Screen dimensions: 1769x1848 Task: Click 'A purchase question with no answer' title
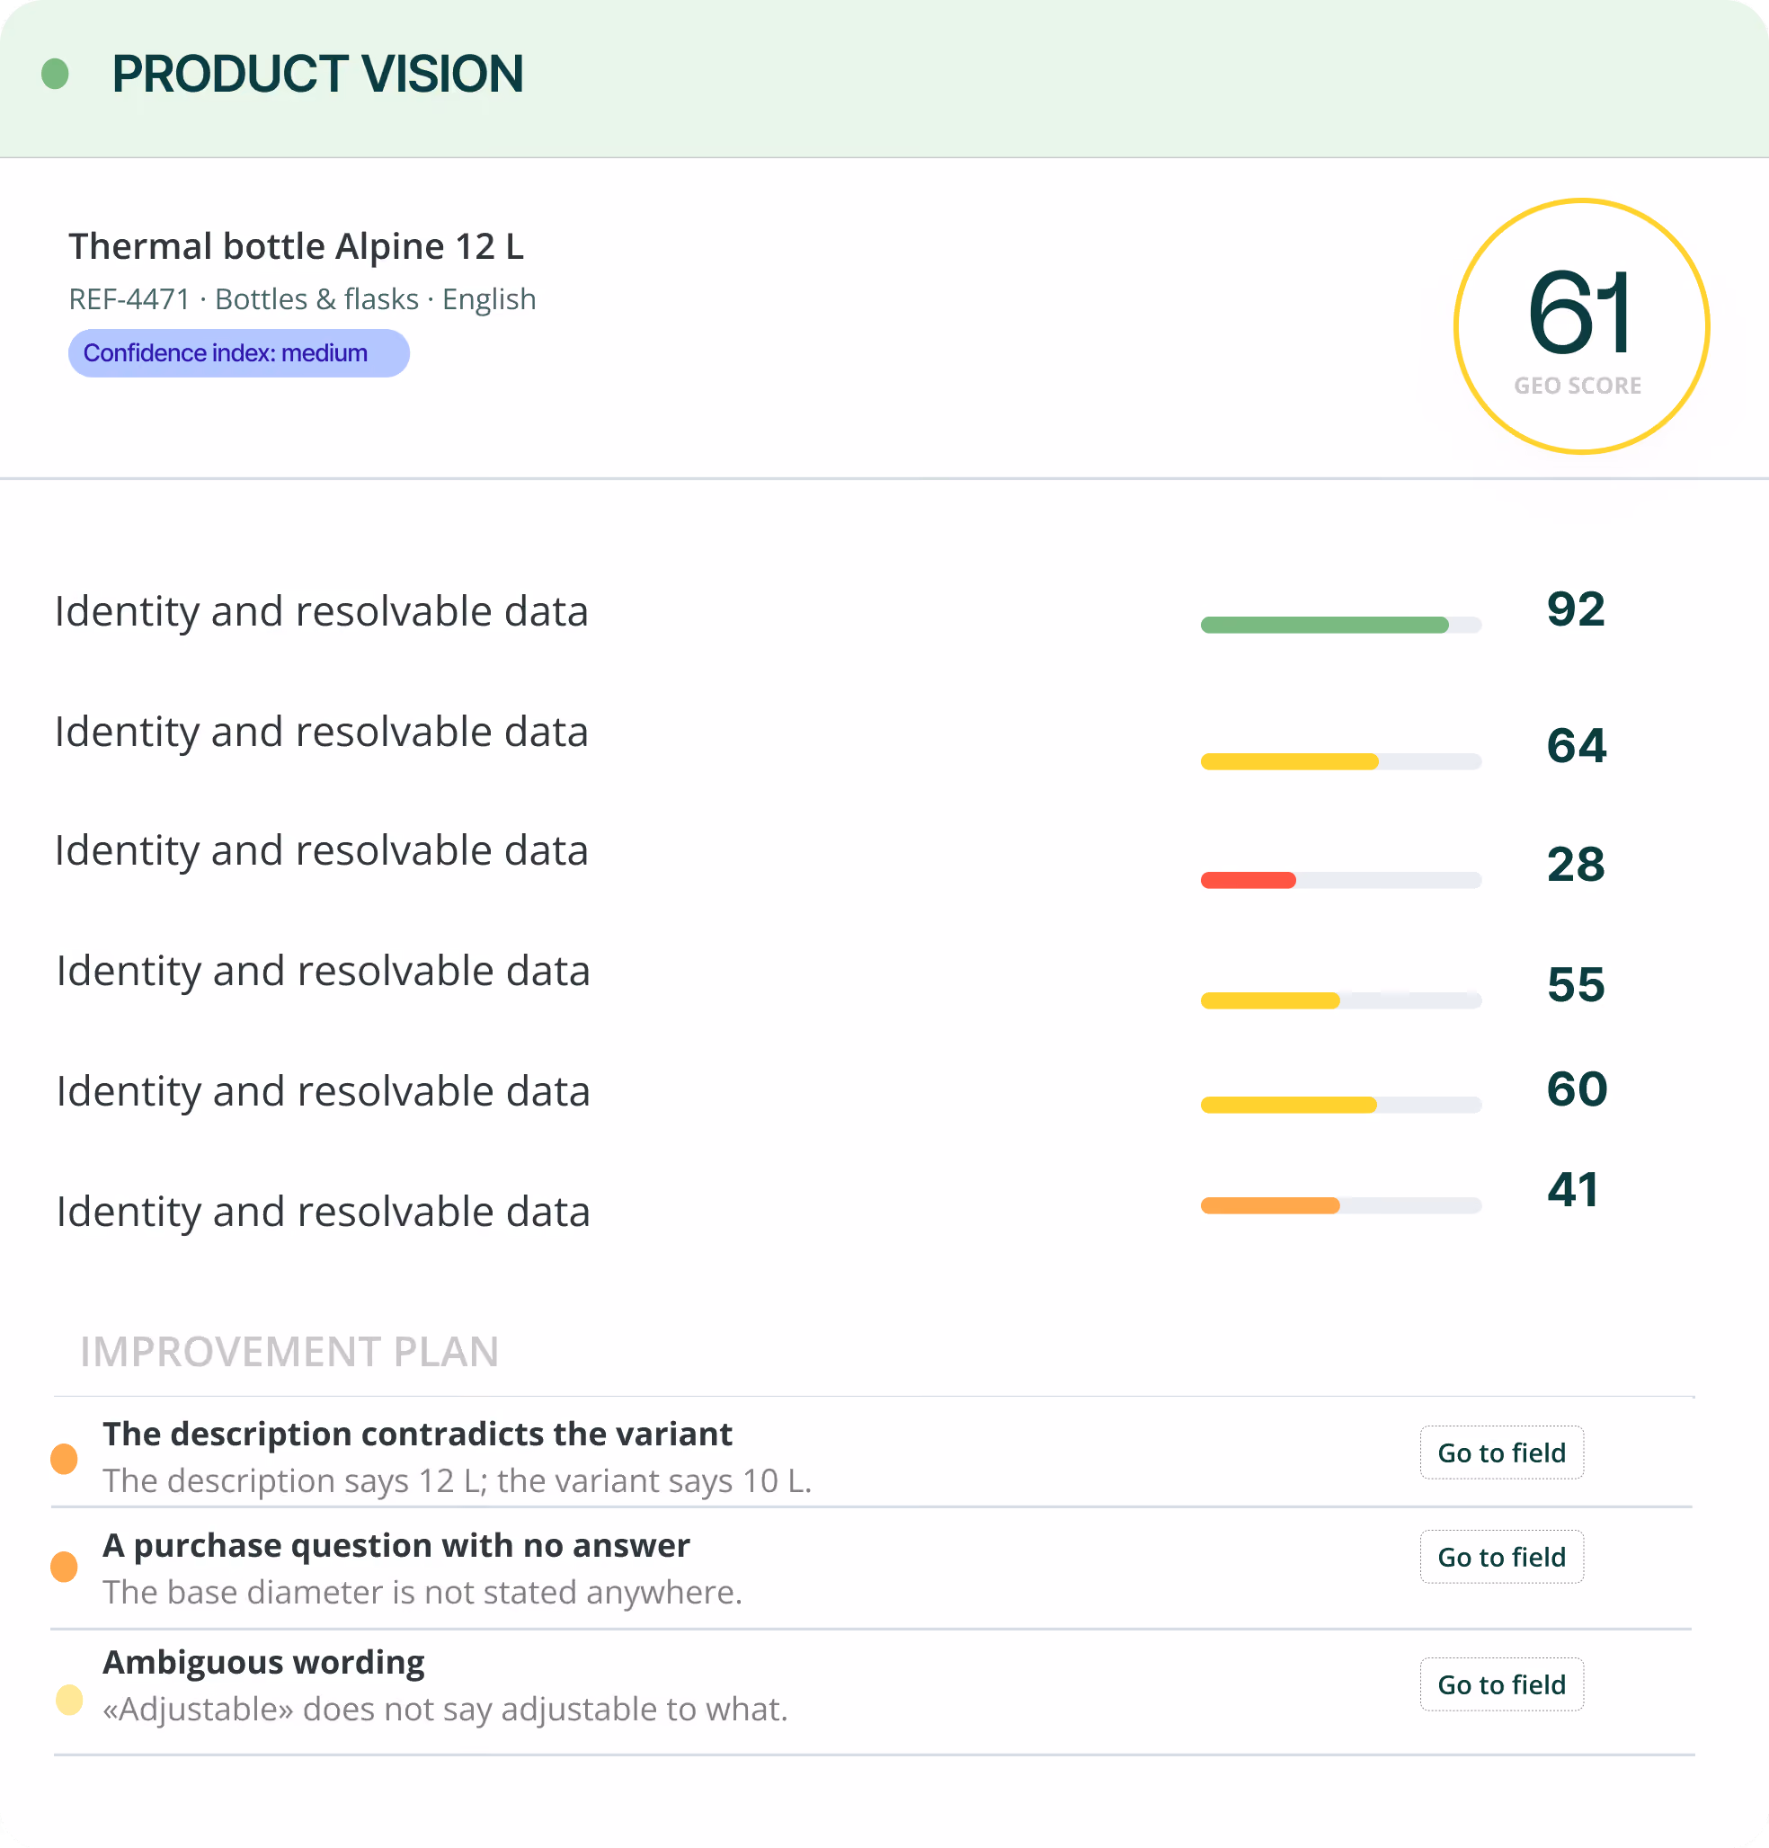(x=397, y=1545)
